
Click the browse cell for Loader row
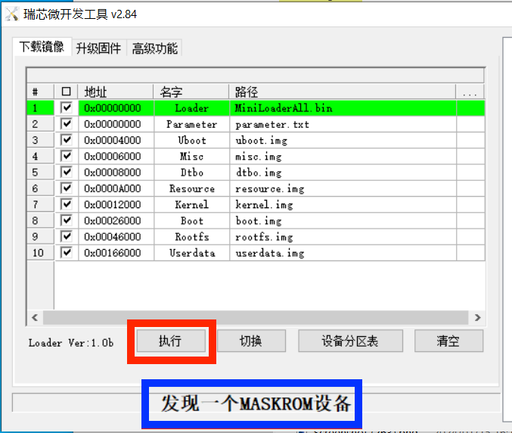(x=470, y=108)
